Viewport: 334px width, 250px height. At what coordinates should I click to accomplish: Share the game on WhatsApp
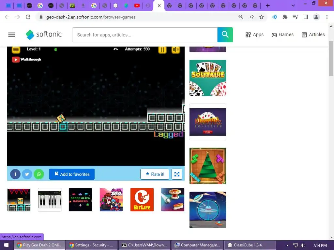coord(39,174)
